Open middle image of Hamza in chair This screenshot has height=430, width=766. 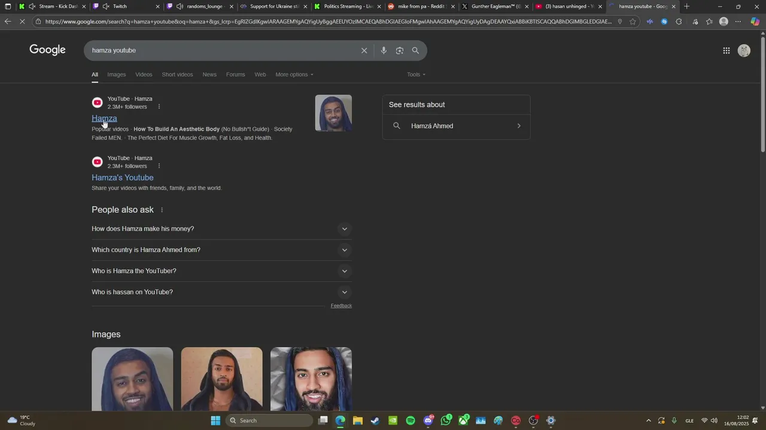pos(221,379)
